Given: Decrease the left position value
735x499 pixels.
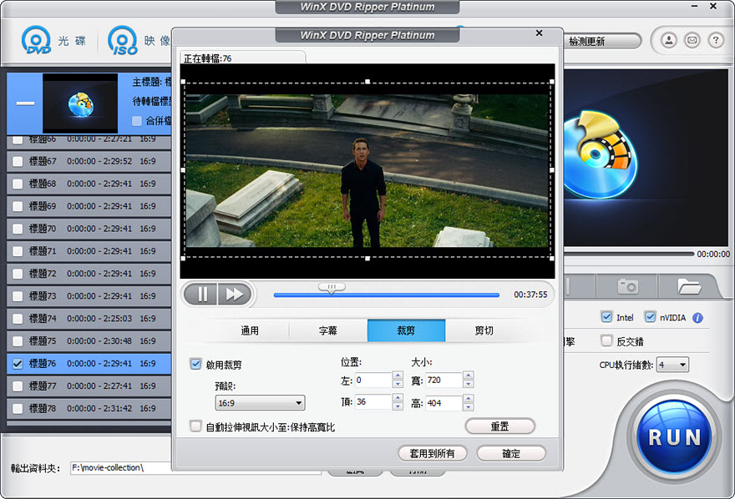Looking at the screenshot, I should coord(398,383).
